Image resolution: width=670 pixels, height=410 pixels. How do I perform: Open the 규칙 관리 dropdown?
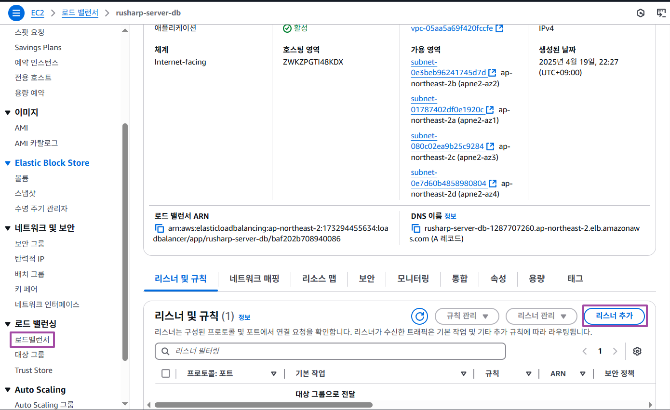click(467, 316)
